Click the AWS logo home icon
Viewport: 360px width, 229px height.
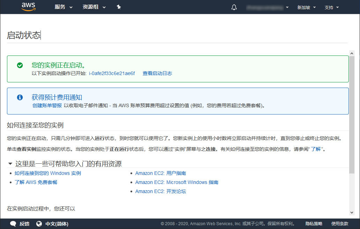[29, 7]
